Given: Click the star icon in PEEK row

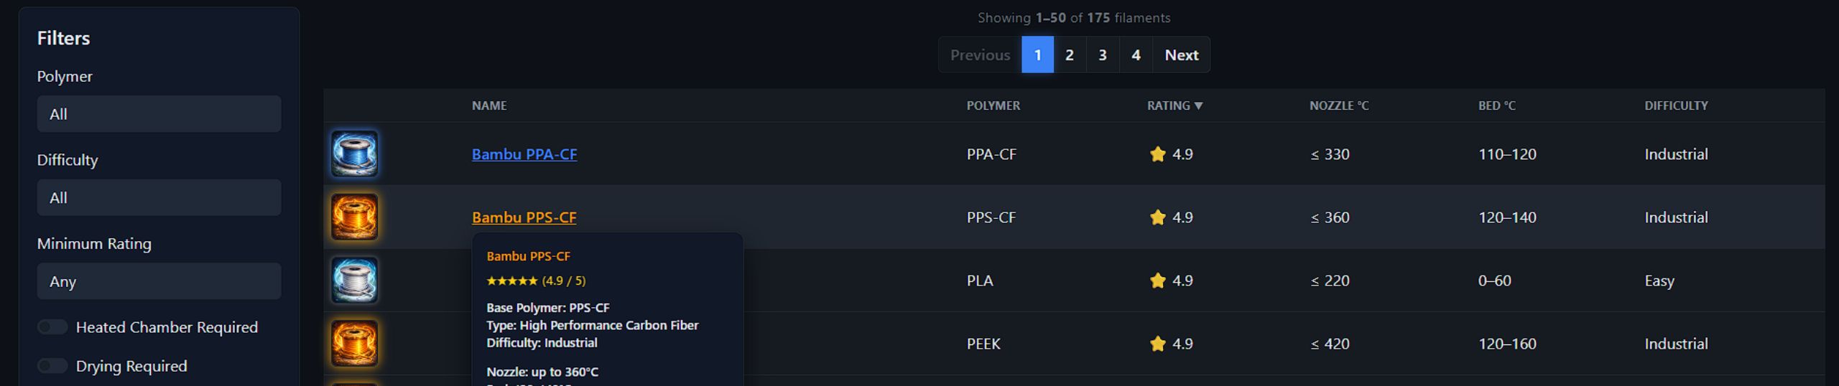Looking at the screenshot, I should pyautogui.click(x=1157, y=344).
